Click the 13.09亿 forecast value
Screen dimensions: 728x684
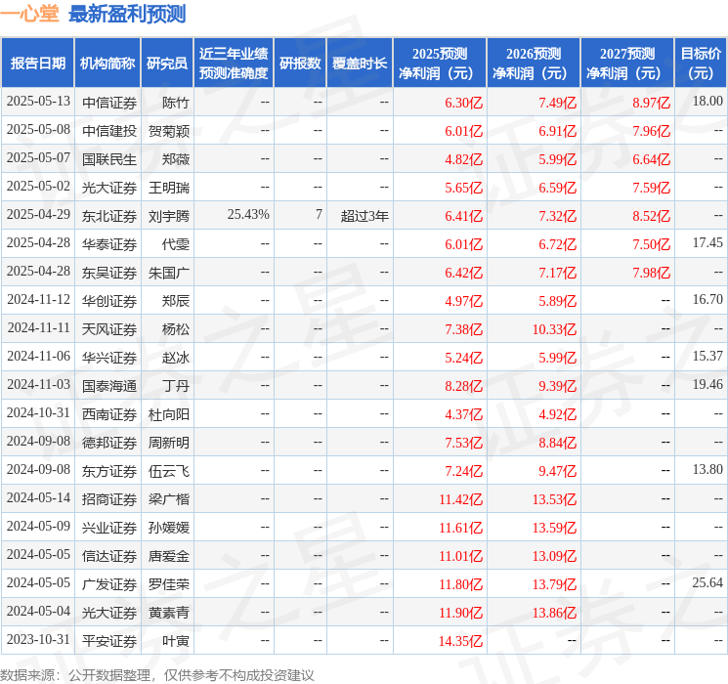coord(554,555)
